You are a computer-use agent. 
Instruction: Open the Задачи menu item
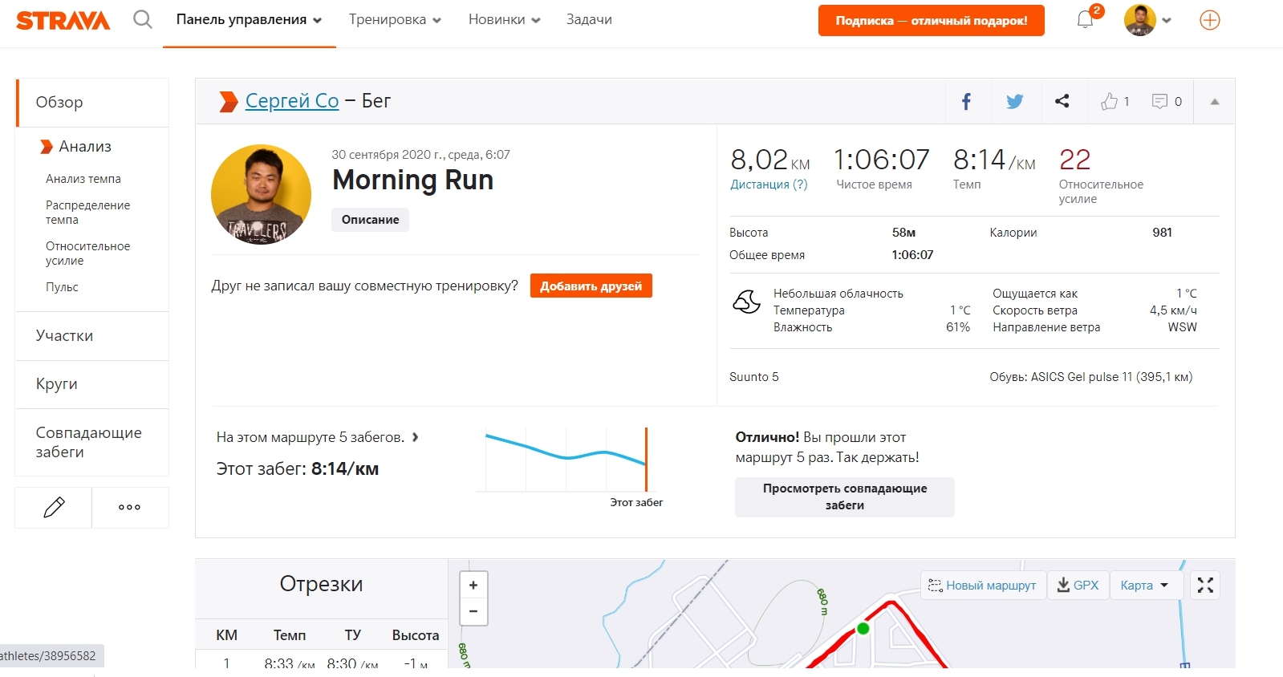(589, 20)
